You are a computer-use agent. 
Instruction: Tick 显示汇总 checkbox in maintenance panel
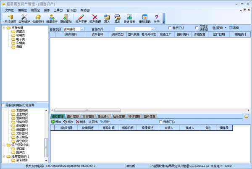pyautogui.click(x=160, y=122)
